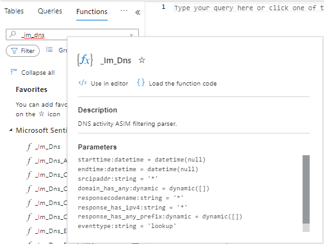The image size is (324, 244).
Task: Collapse the Microsoft Sentinel tree group
Action: tap(11, 130)
